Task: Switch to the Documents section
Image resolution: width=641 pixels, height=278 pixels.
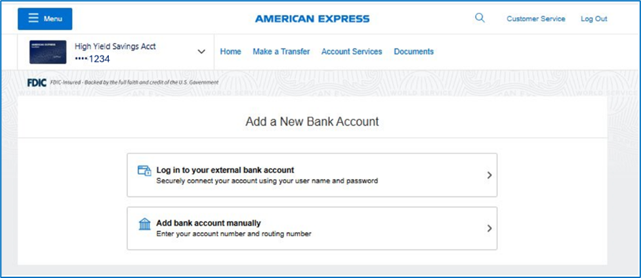Action: pyautogui.click(x=413, y=52)
